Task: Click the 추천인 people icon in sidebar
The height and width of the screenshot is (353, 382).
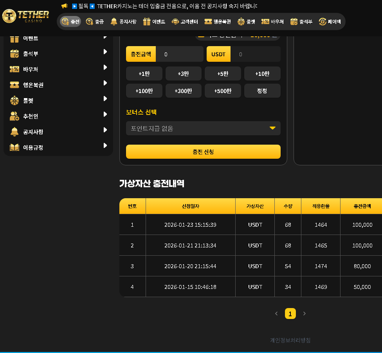Action: tap(14, 116)
